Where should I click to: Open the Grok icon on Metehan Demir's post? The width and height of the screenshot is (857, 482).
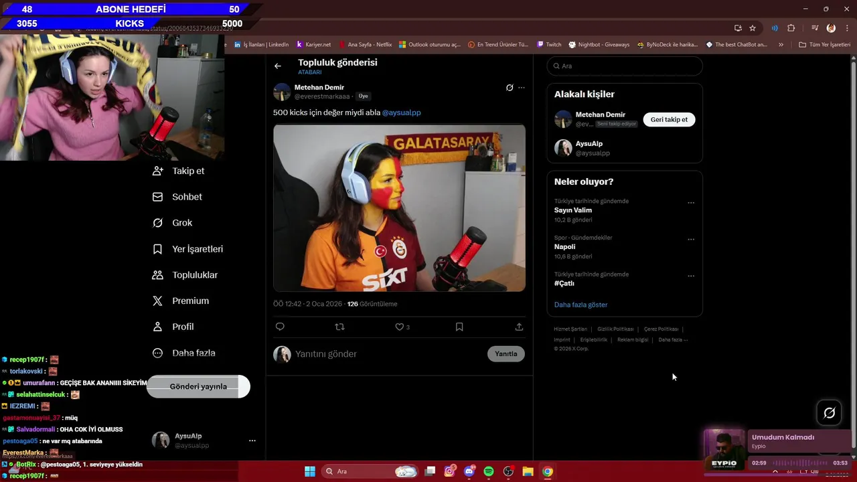(x=510, y=88)
